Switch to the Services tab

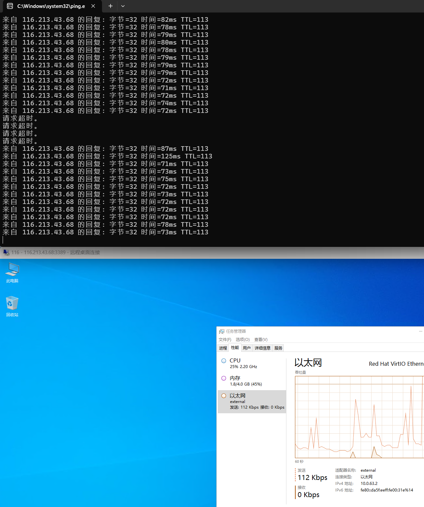pyautogui.click(x=278, y=348)
